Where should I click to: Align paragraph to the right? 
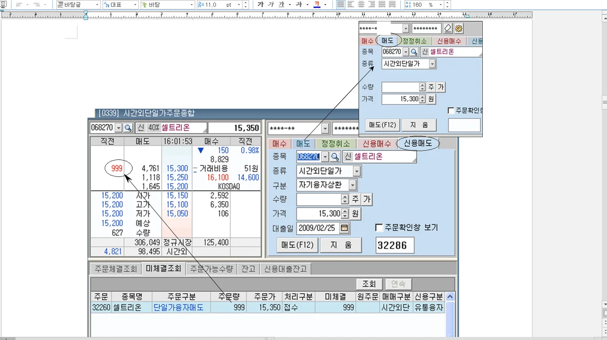(371, 5)
